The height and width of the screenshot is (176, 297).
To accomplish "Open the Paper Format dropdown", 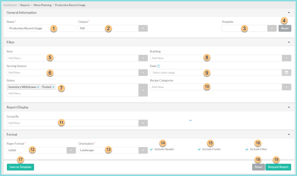I will (x=71, y=150).
